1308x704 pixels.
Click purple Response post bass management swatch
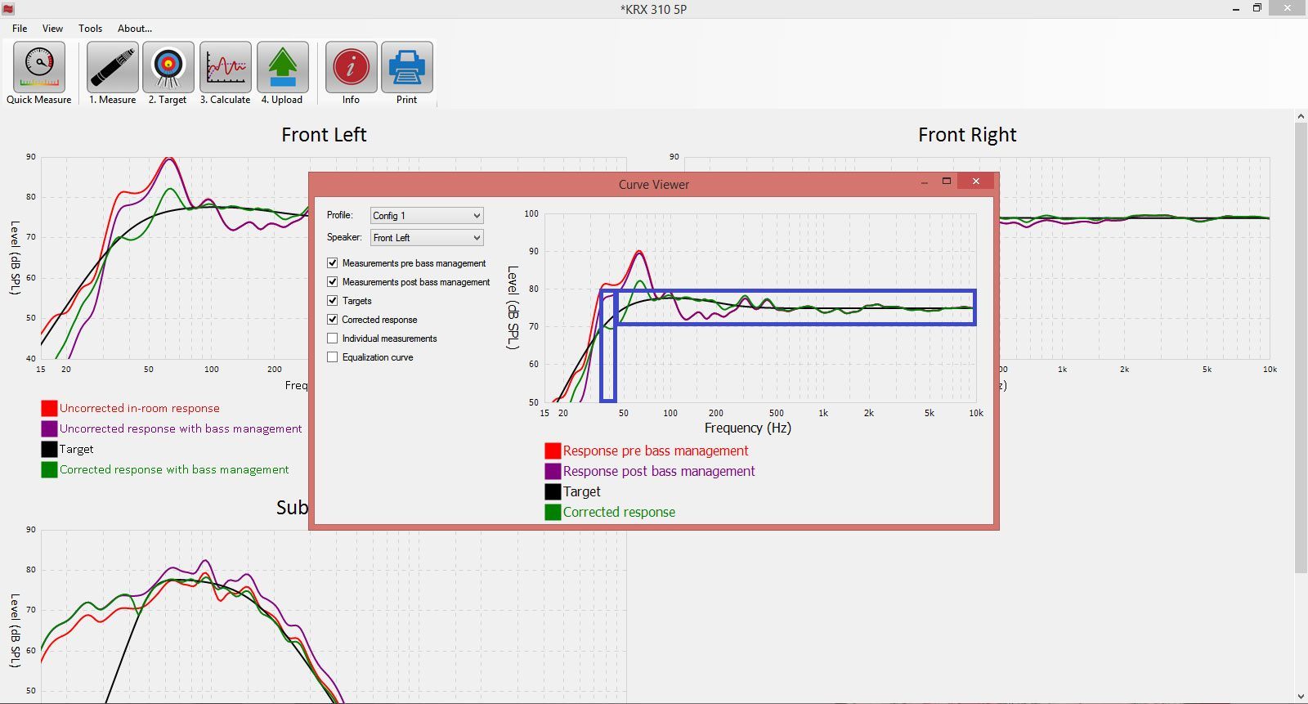tap(553, 471)
